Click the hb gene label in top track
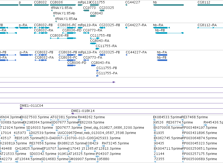Viewport: 223px width, 163px height. coord(155,2)
